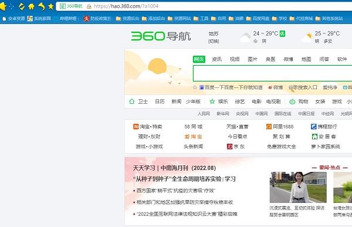Open the 天猫·直营 site link
This screenshot has height=227, width=352.
tap(237, 127)
